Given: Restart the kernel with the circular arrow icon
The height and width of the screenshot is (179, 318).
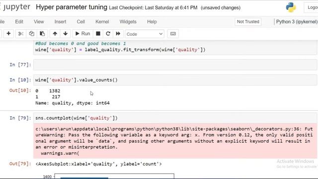Looking at the screenshot, I should point(108,34).
